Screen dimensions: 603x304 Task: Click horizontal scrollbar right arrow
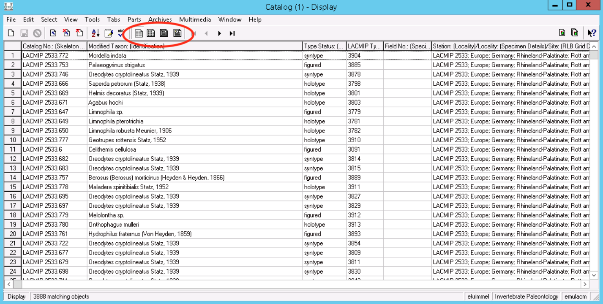coord(586,284)
